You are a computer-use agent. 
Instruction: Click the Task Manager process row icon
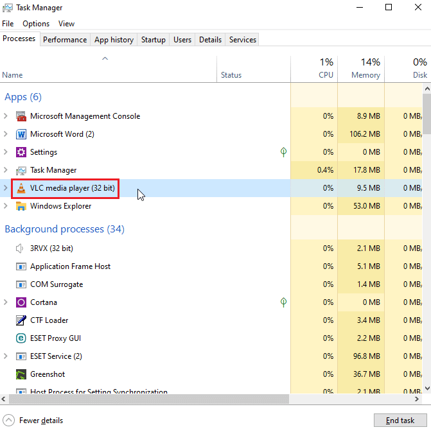[x=21, y=170]
